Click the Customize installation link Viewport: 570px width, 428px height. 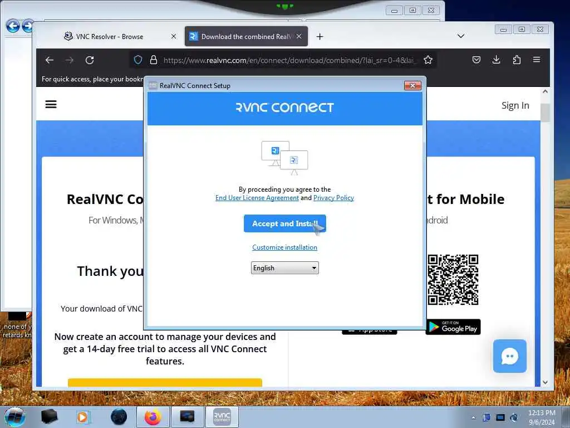click(284, 247)
